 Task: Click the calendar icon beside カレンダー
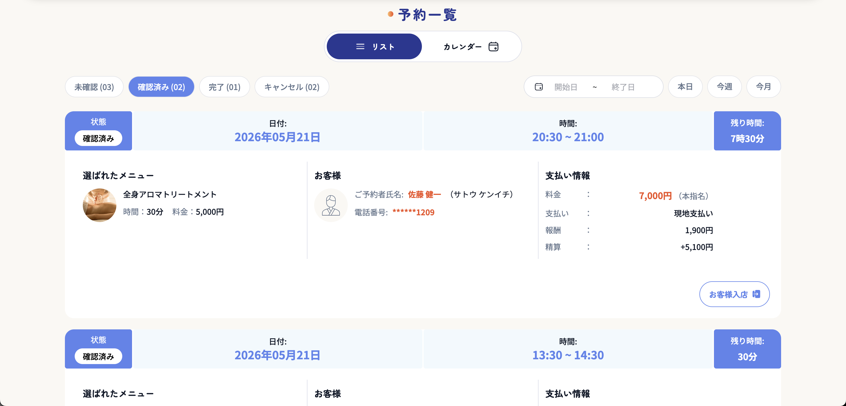click(493, 47)
